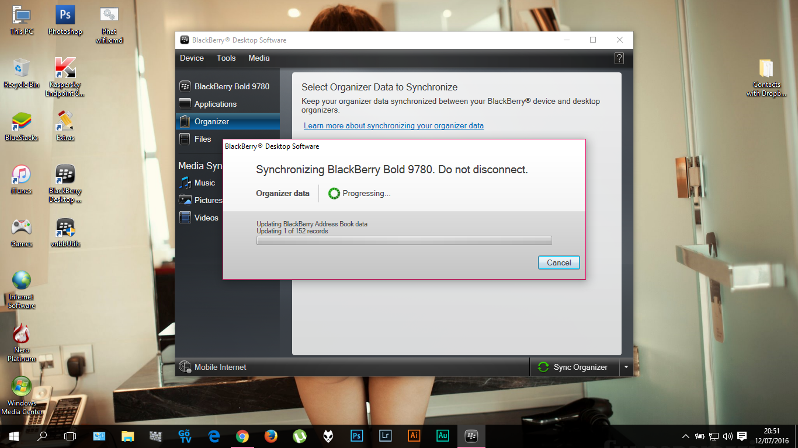Launch Illustrator from taskbar
The image size is (798, 448).
coord(414,436)
